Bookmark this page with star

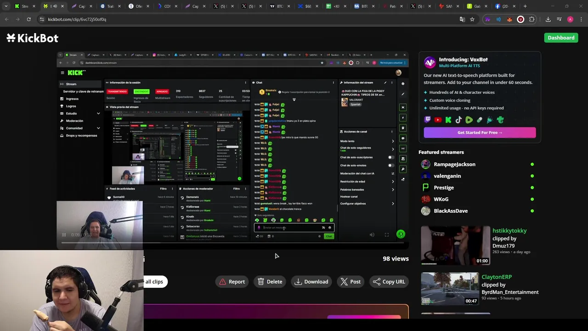click(x=472, y=19)
